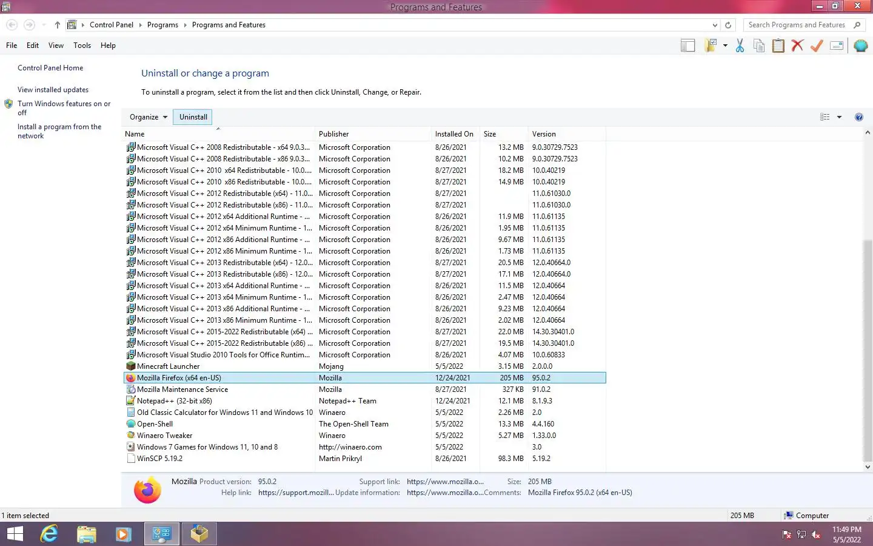Click the scroll up arrow of list
This screenshot has height=546, width=873.
[x=868, y=133]
